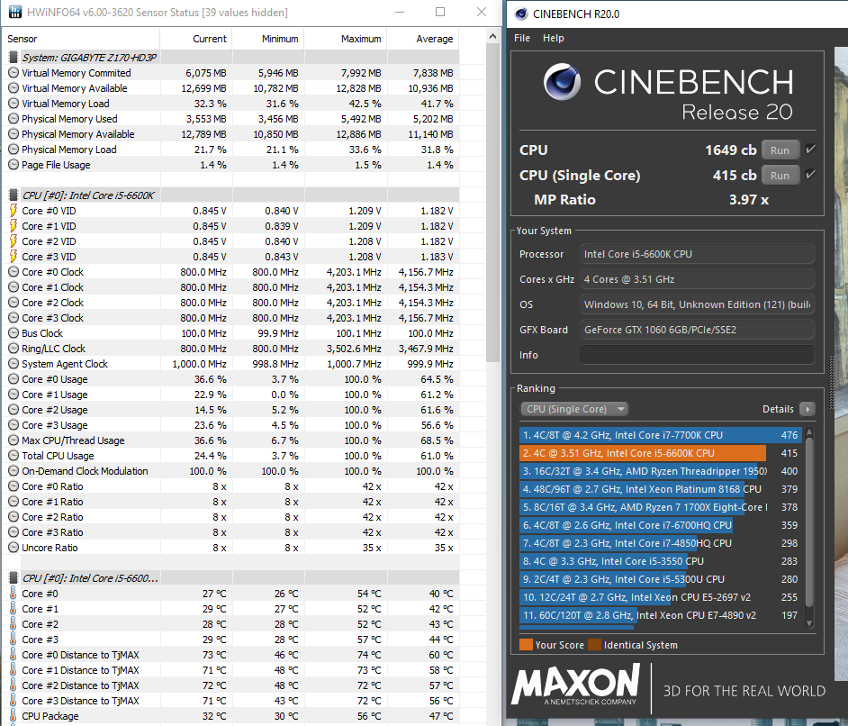Click the OS field showing Windows 10
This screenshot has width=848, height=726.
(x=697, y=304)
